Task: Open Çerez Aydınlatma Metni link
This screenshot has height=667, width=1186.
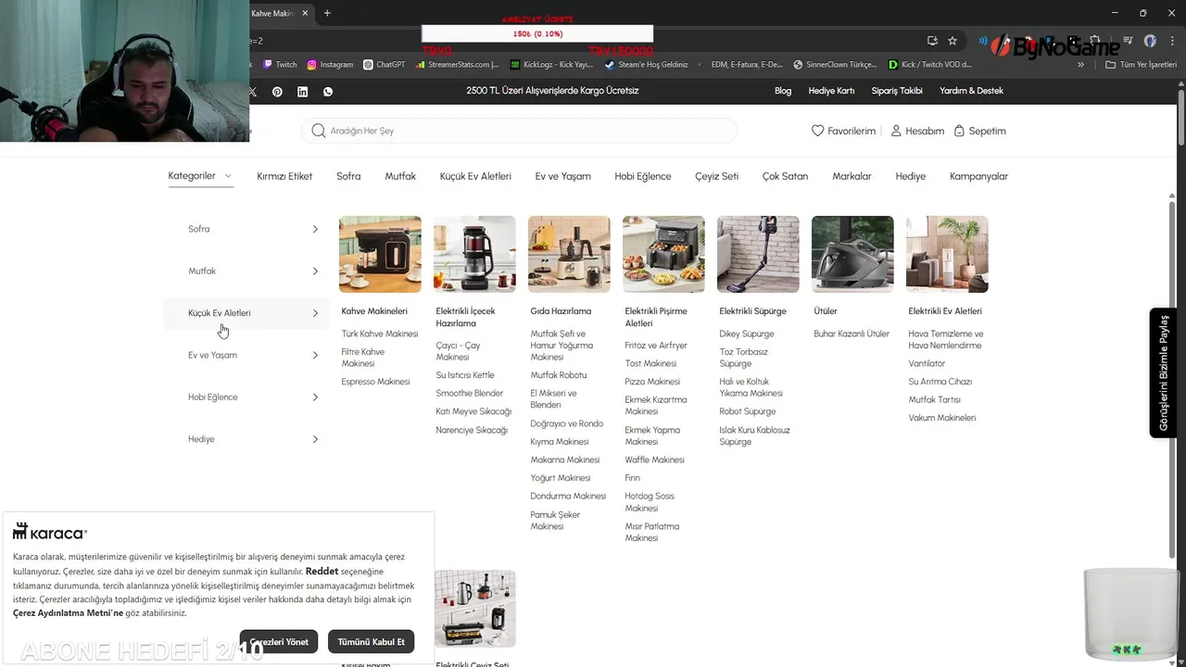Action: click(x=68, y=613)
